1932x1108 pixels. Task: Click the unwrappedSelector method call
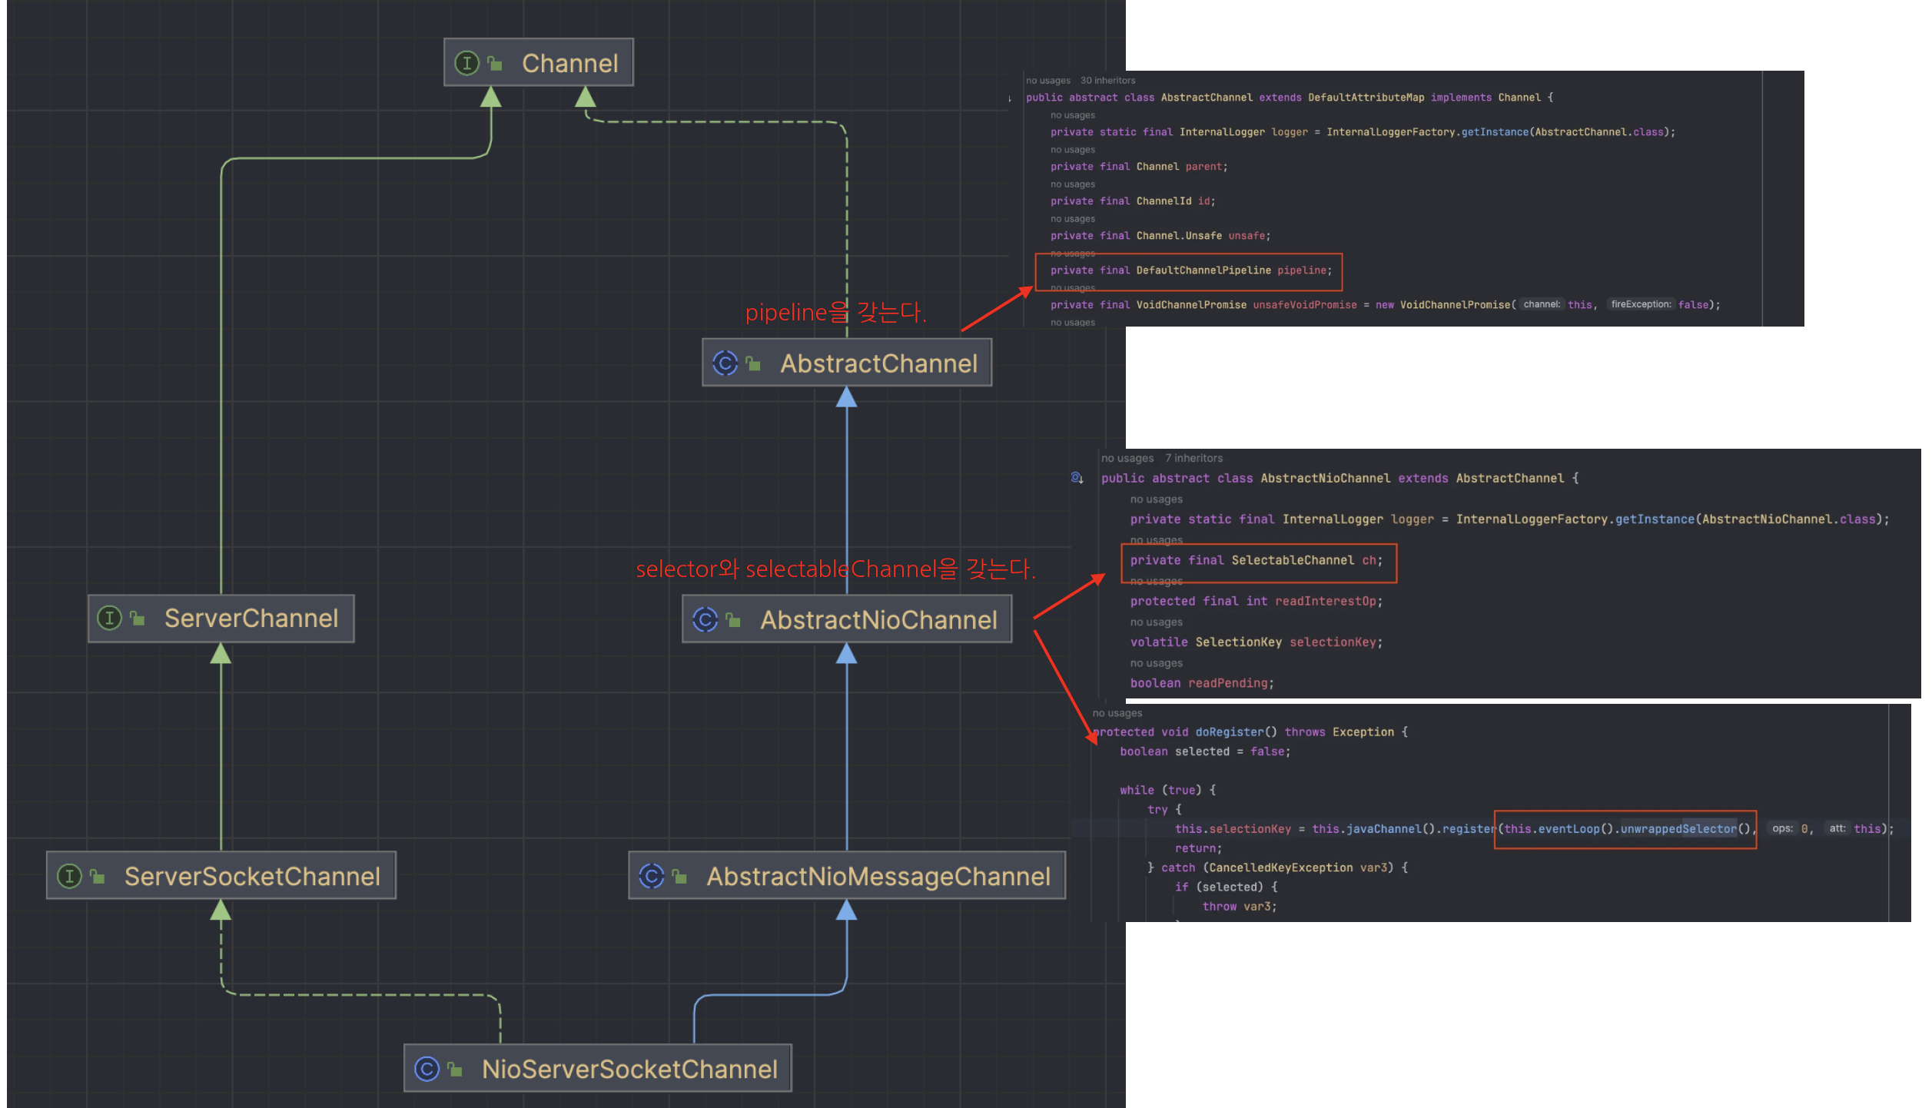[x=1678, y=828]
